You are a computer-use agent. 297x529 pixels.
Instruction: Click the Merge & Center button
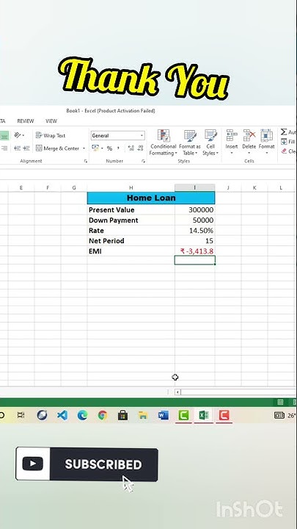click(57, 148)
